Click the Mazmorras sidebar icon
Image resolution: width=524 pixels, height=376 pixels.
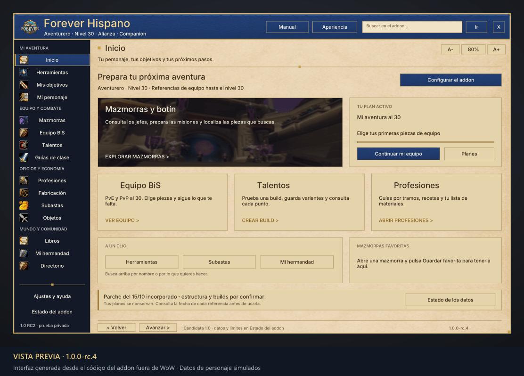pos(24,120)
